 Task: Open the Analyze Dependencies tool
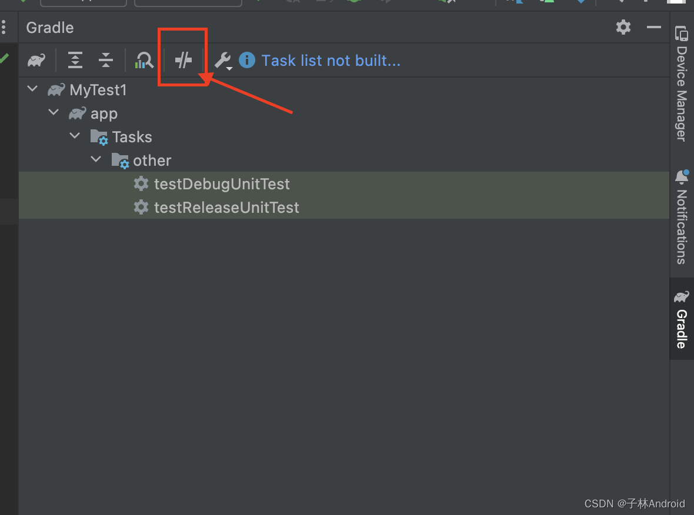144,61
